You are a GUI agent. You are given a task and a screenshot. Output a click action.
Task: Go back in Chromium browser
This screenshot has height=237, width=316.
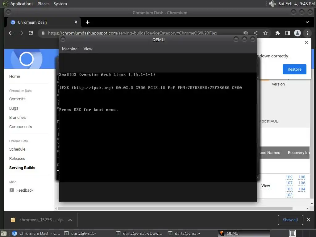pos(11,33)
